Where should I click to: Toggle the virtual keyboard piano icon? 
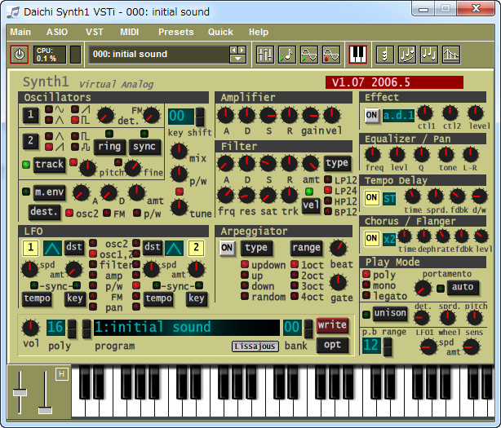pos(357,55)
